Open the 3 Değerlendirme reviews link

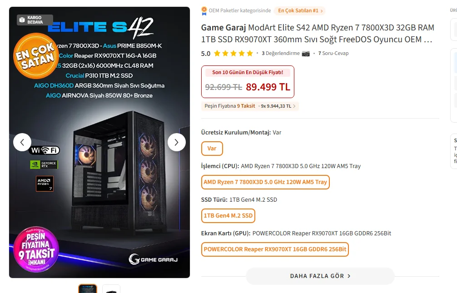[281, 53]
